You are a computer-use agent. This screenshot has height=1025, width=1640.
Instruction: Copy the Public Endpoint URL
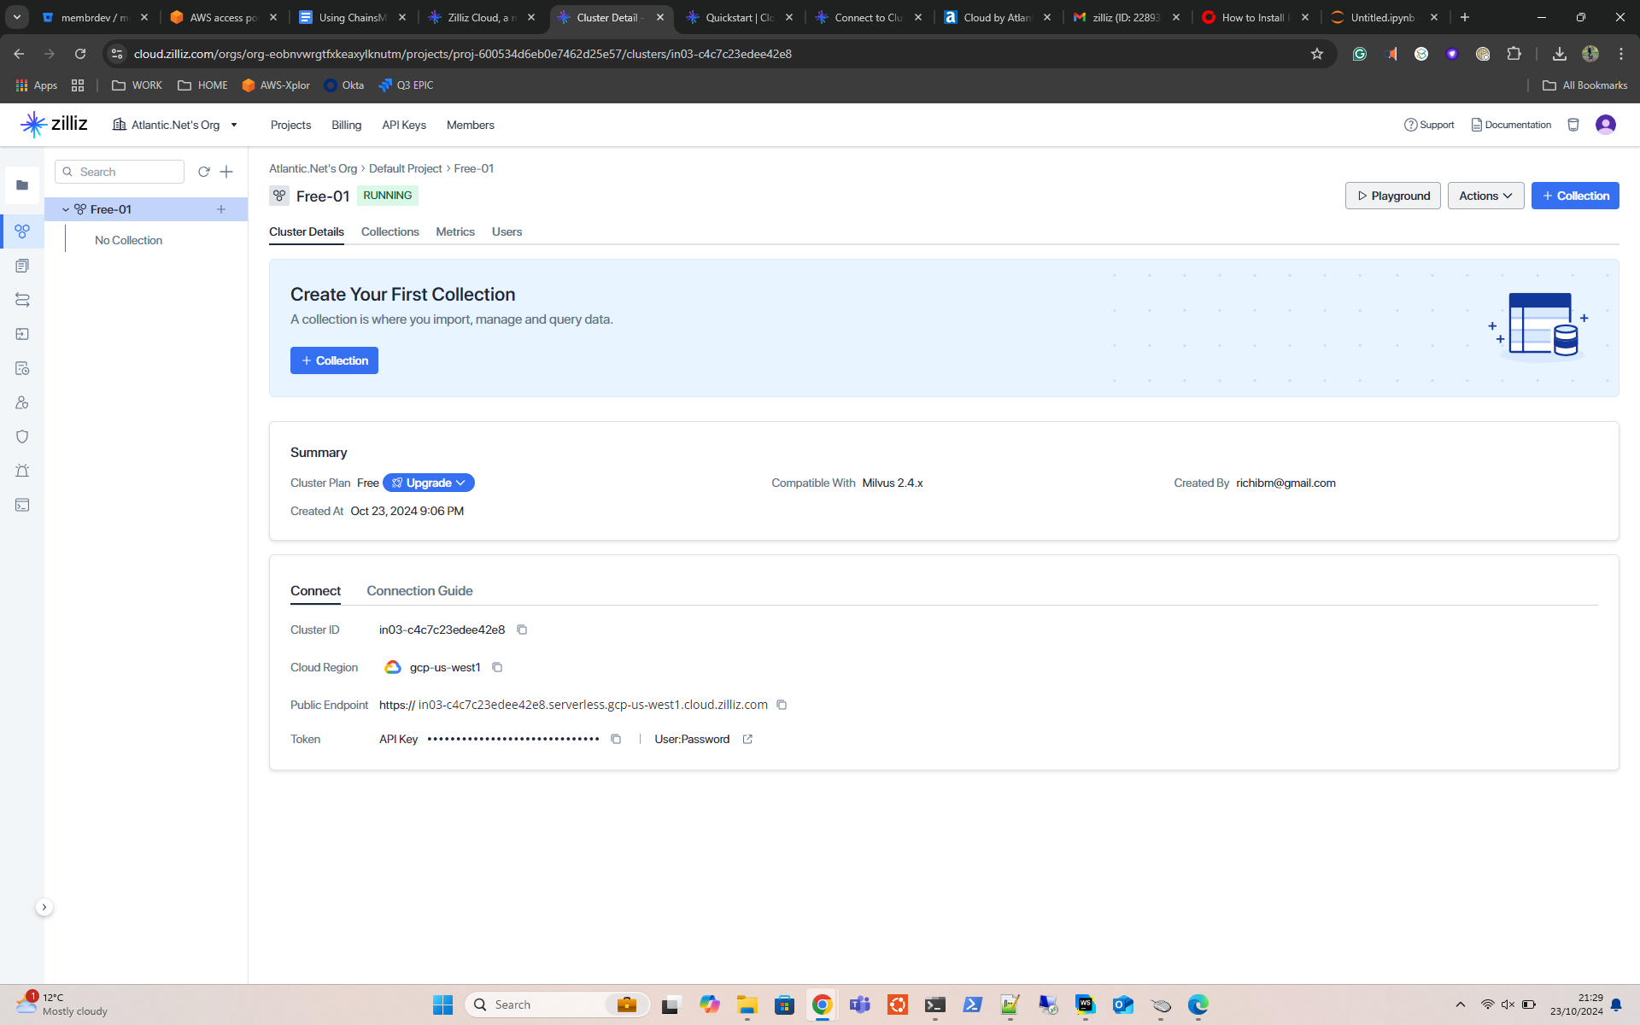782,705
